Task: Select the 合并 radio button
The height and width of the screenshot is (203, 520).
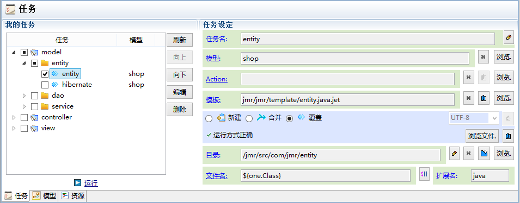Action: tap(249, 119)
